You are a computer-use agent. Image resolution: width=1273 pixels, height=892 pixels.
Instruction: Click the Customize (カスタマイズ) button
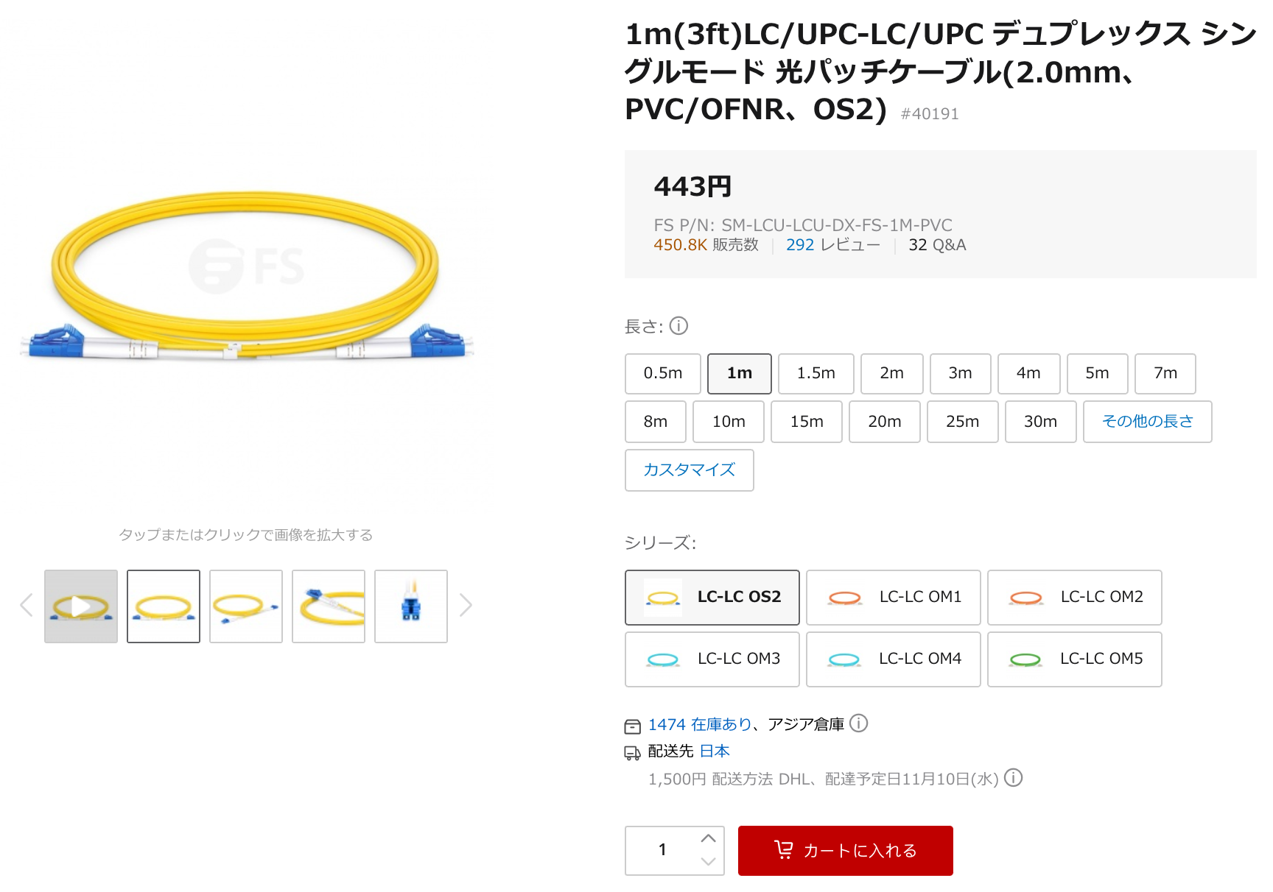pos(690,470)
